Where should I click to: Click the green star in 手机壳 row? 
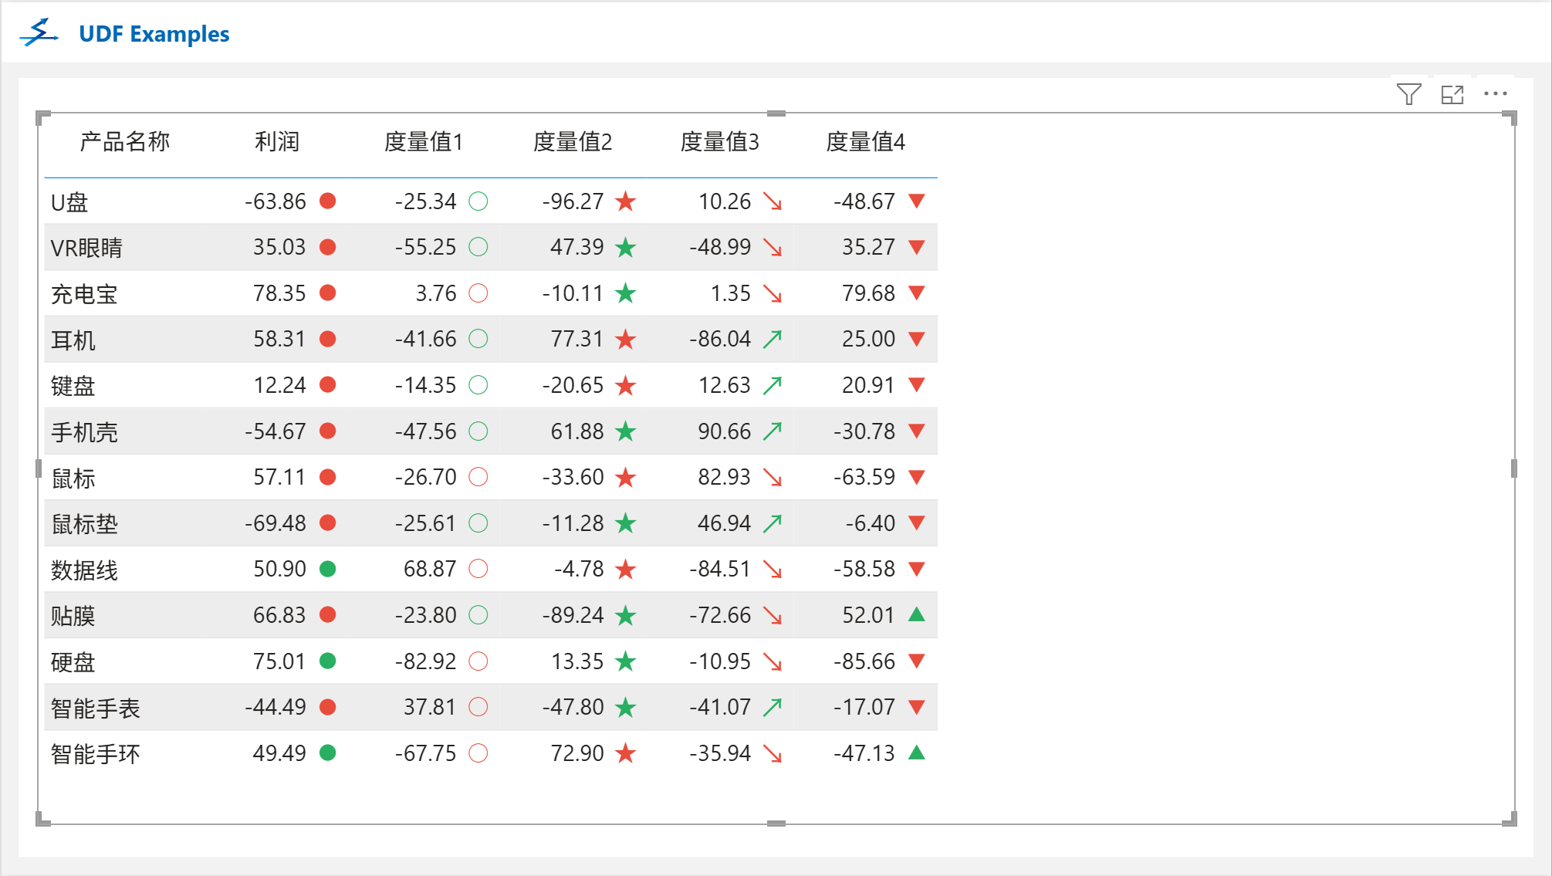tap(625, 431)
